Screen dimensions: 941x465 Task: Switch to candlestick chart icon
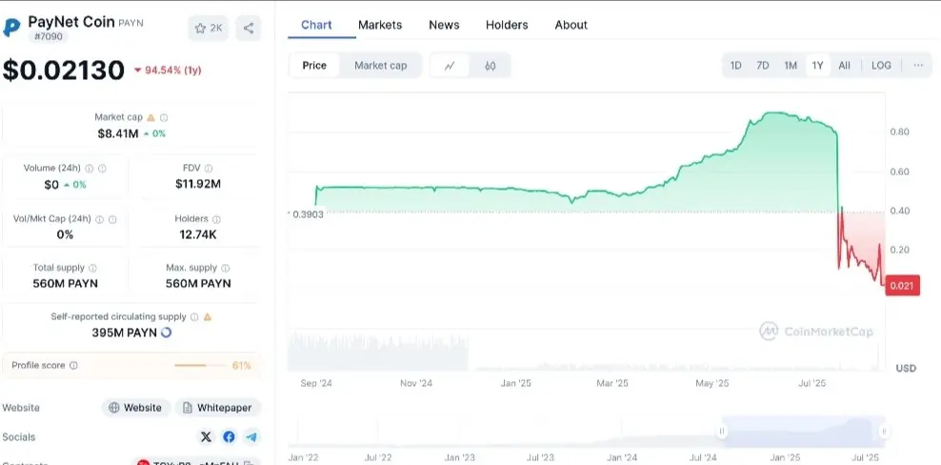[x=490, y=66]
